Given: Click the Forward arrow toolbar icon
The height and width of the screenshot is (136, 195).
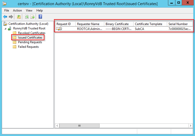Looking at the screenshot, I should tap(11, 17).
